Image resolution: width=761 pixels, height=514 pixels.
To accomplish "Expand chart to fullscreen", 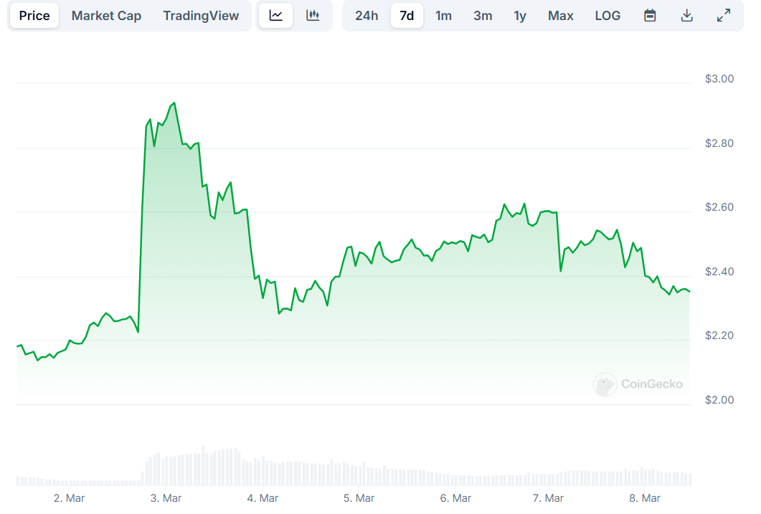I will (724, 16).
